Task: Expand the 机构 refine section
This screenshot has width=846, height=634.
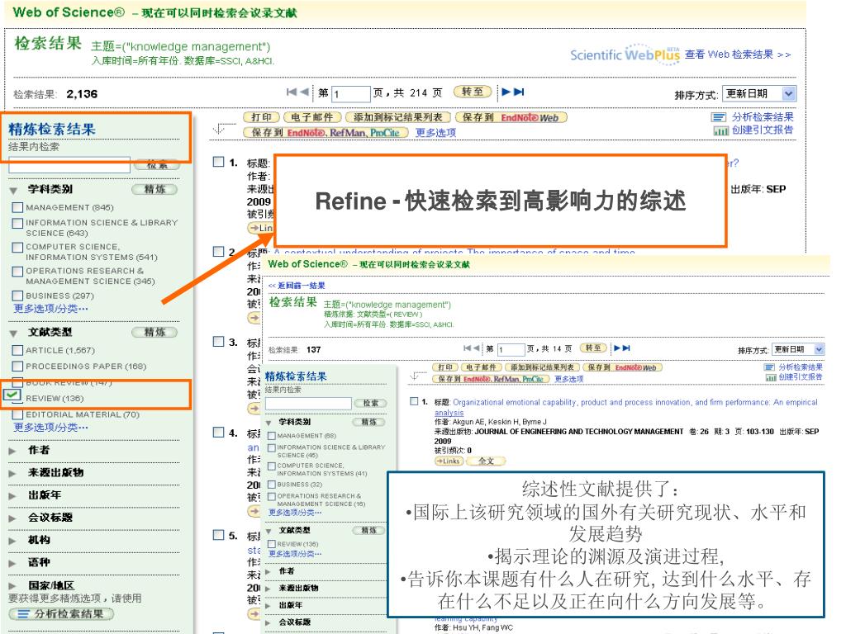Action: pos(13,541)
